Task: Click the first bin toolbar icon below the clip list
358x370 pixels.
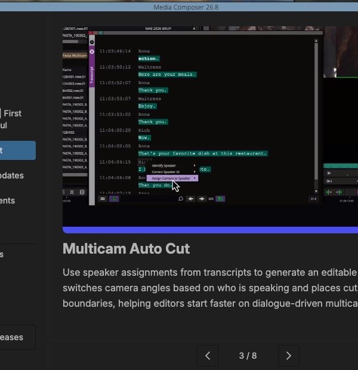Action: [x=72, y=192]
